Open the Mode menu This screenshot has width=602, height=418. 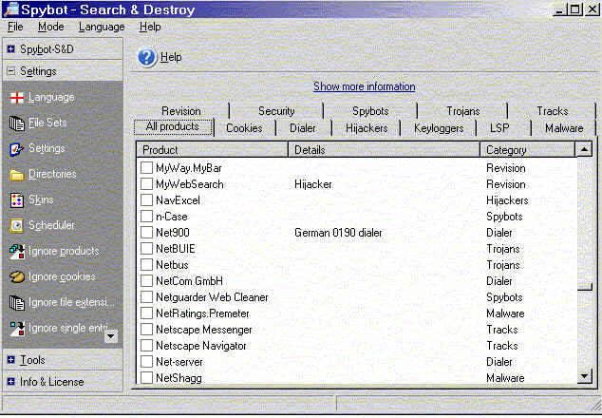tap(50, 27)
